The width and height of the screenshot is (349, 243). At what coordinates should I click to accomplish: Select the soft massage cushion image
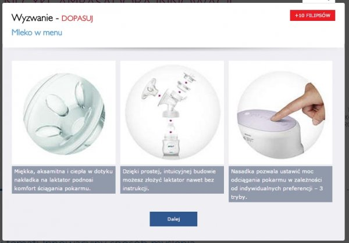tap(63, 113)
